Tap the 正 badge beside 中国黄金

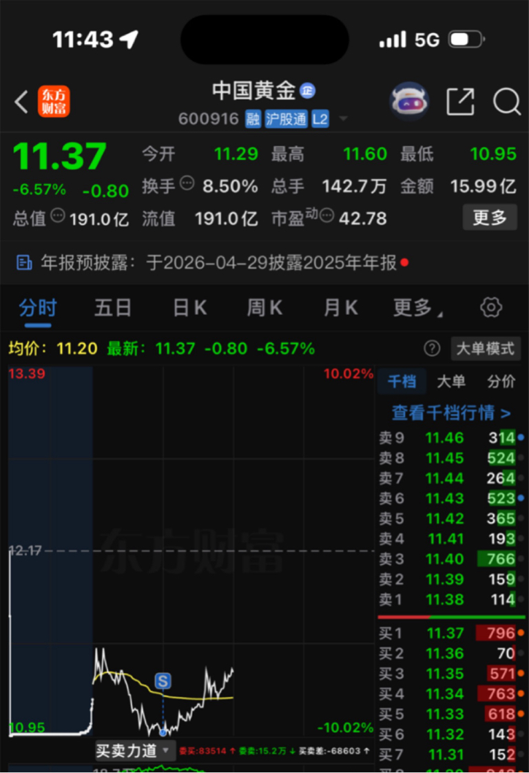[308, 91]
